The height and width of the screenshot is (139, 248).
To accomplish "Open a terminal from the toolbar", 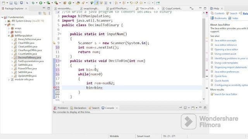I will point(22,3).
